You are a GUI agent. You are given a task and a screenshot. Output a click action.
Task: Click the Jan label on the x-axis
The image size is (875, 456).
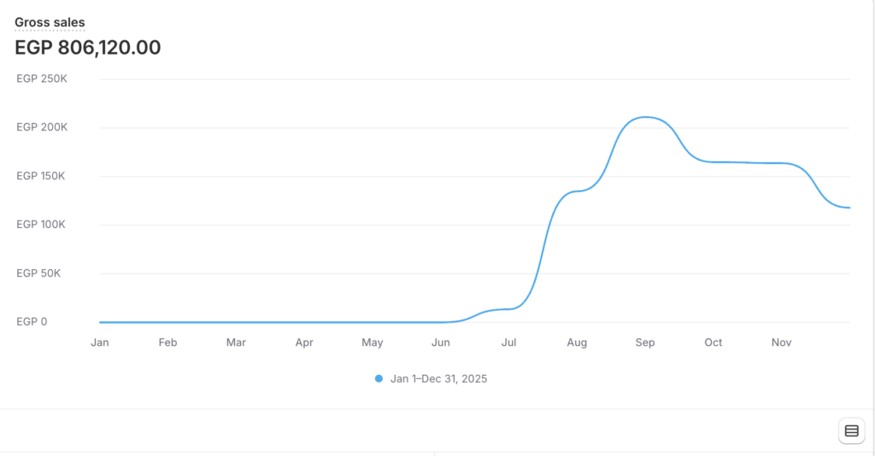pyautogui.click(x=100, y=342)
